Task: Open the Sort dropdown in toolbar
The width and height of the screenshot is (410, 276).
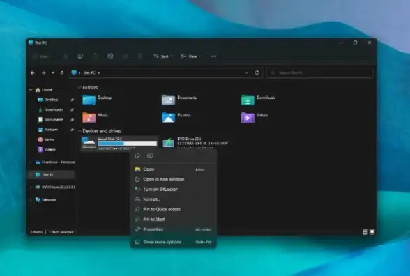Action: (163, 56)
